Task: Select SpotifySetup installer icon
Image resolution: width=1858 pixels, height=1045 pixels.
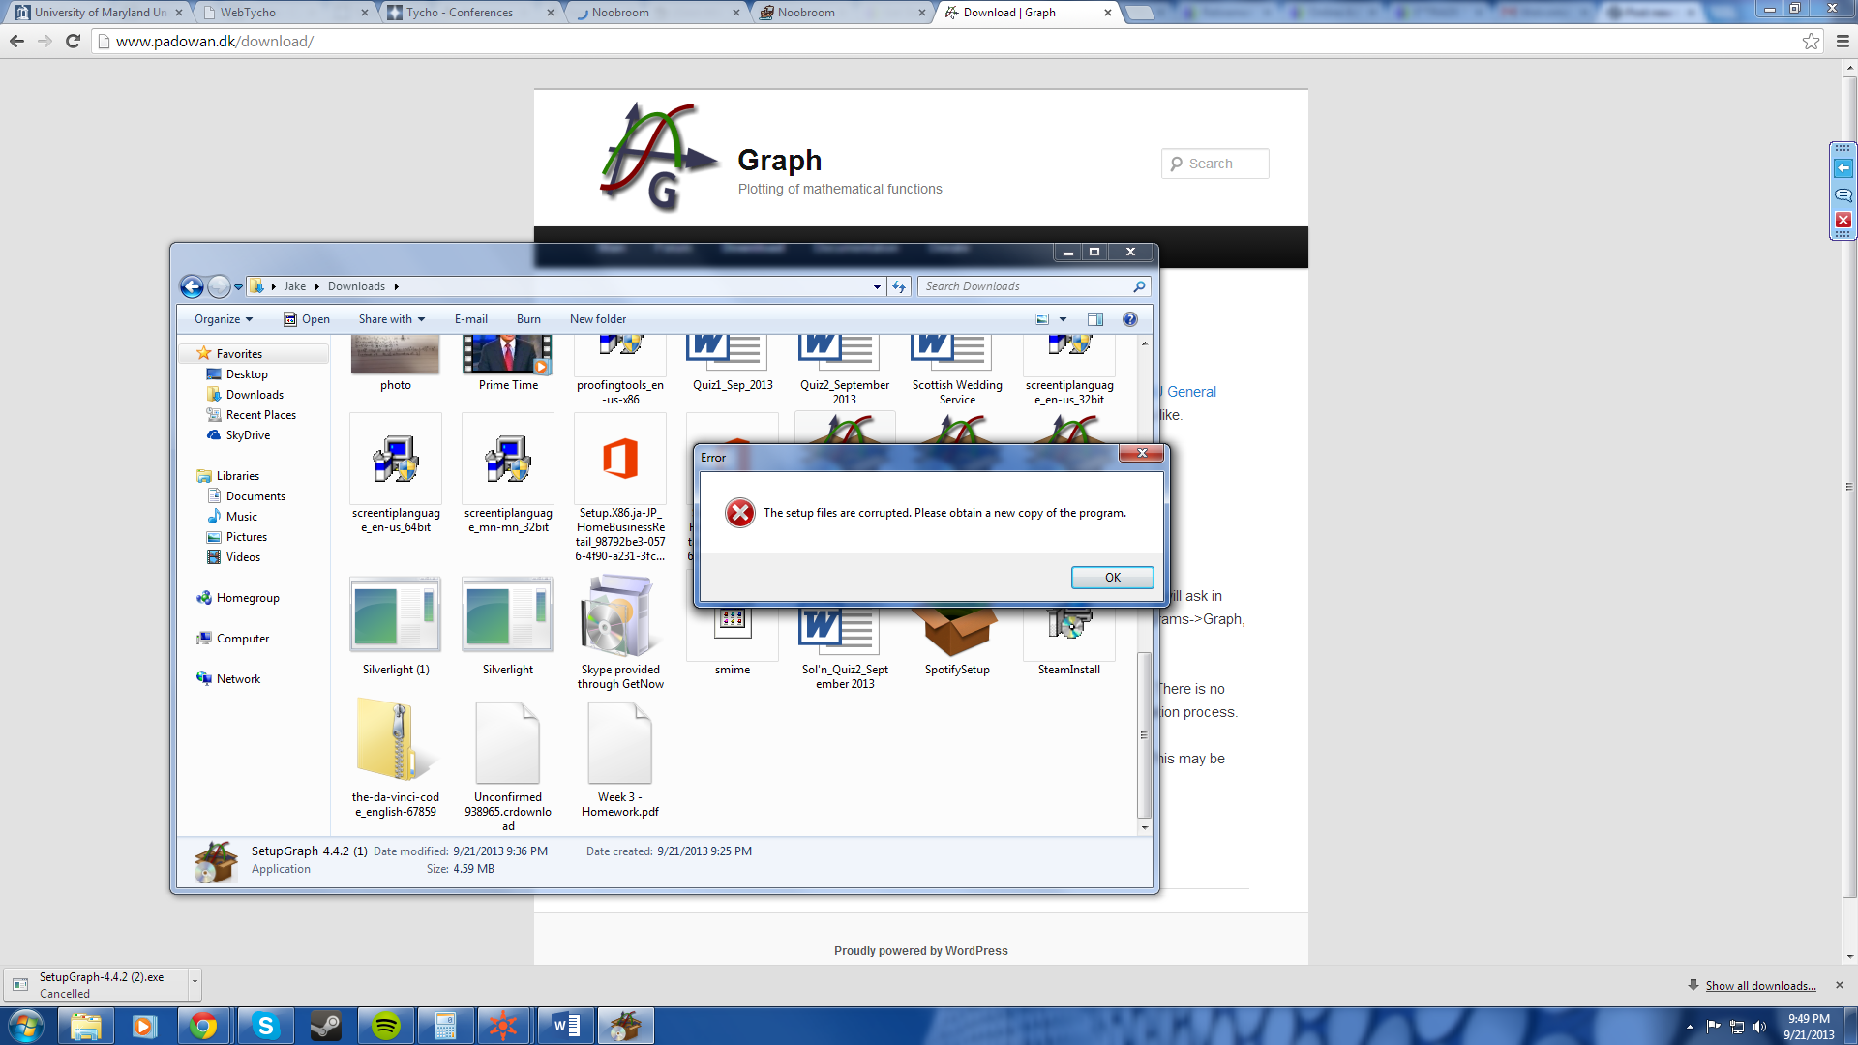Action: [957, 631]
